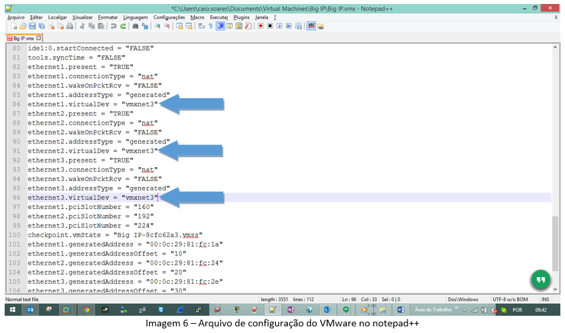565x333 pixels.
Task: Open the Windows Start button
Action: tap(12, 310)
